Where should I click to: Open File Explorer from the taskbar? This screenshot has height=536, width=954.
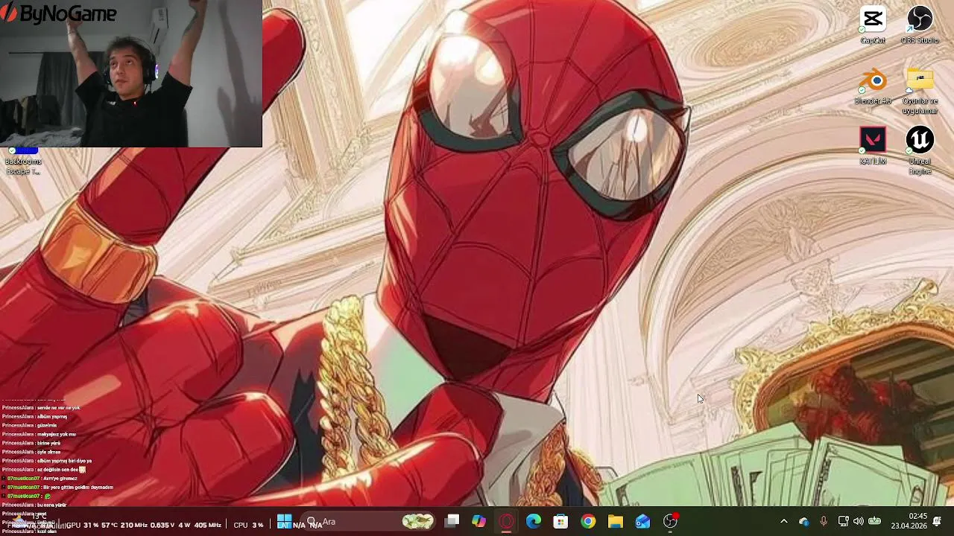tap(616, 522)
